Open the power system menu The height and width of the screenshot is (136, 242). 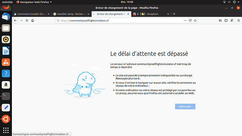tap(234, 2)
